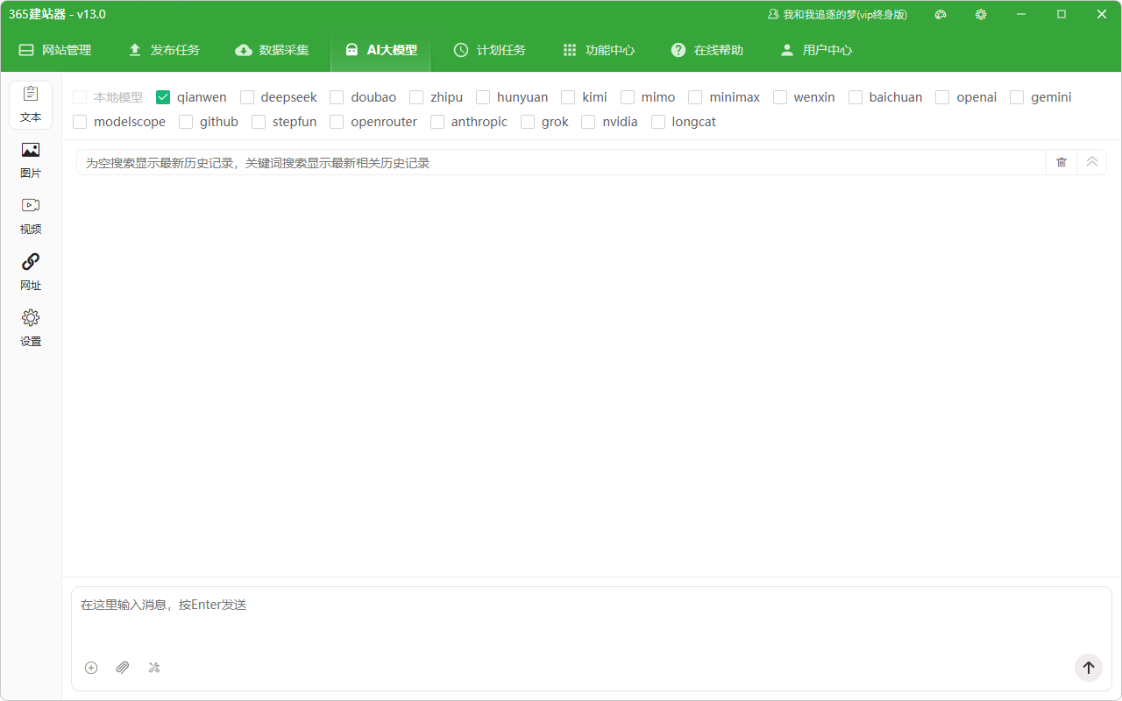Focus the history search field
1122x701 pixels.
click(x=561, y=162)
